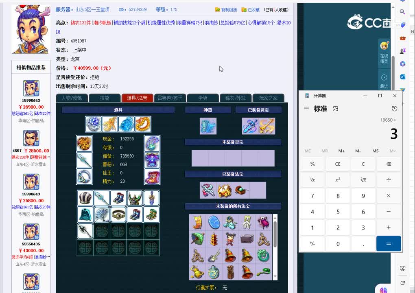415x293 pixels.
Task: Click the Calculator C clear key
Action: tap(363, 164)
